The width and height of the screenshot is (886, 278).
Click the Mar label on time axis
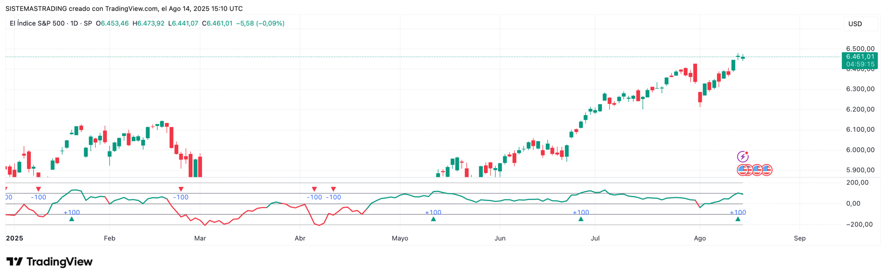[200, 238]
